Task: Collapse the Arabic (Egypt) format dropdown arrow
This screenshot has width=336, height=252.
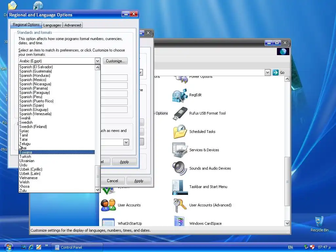Action: tap(97, 61)
